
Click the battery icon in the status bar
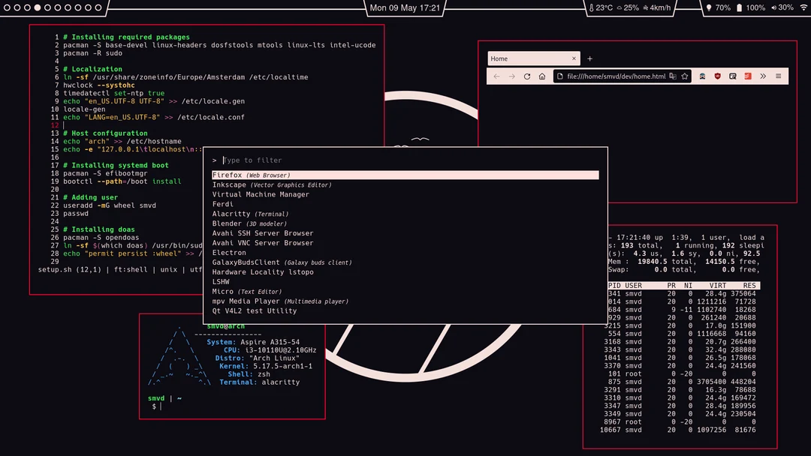coord(740,7)
